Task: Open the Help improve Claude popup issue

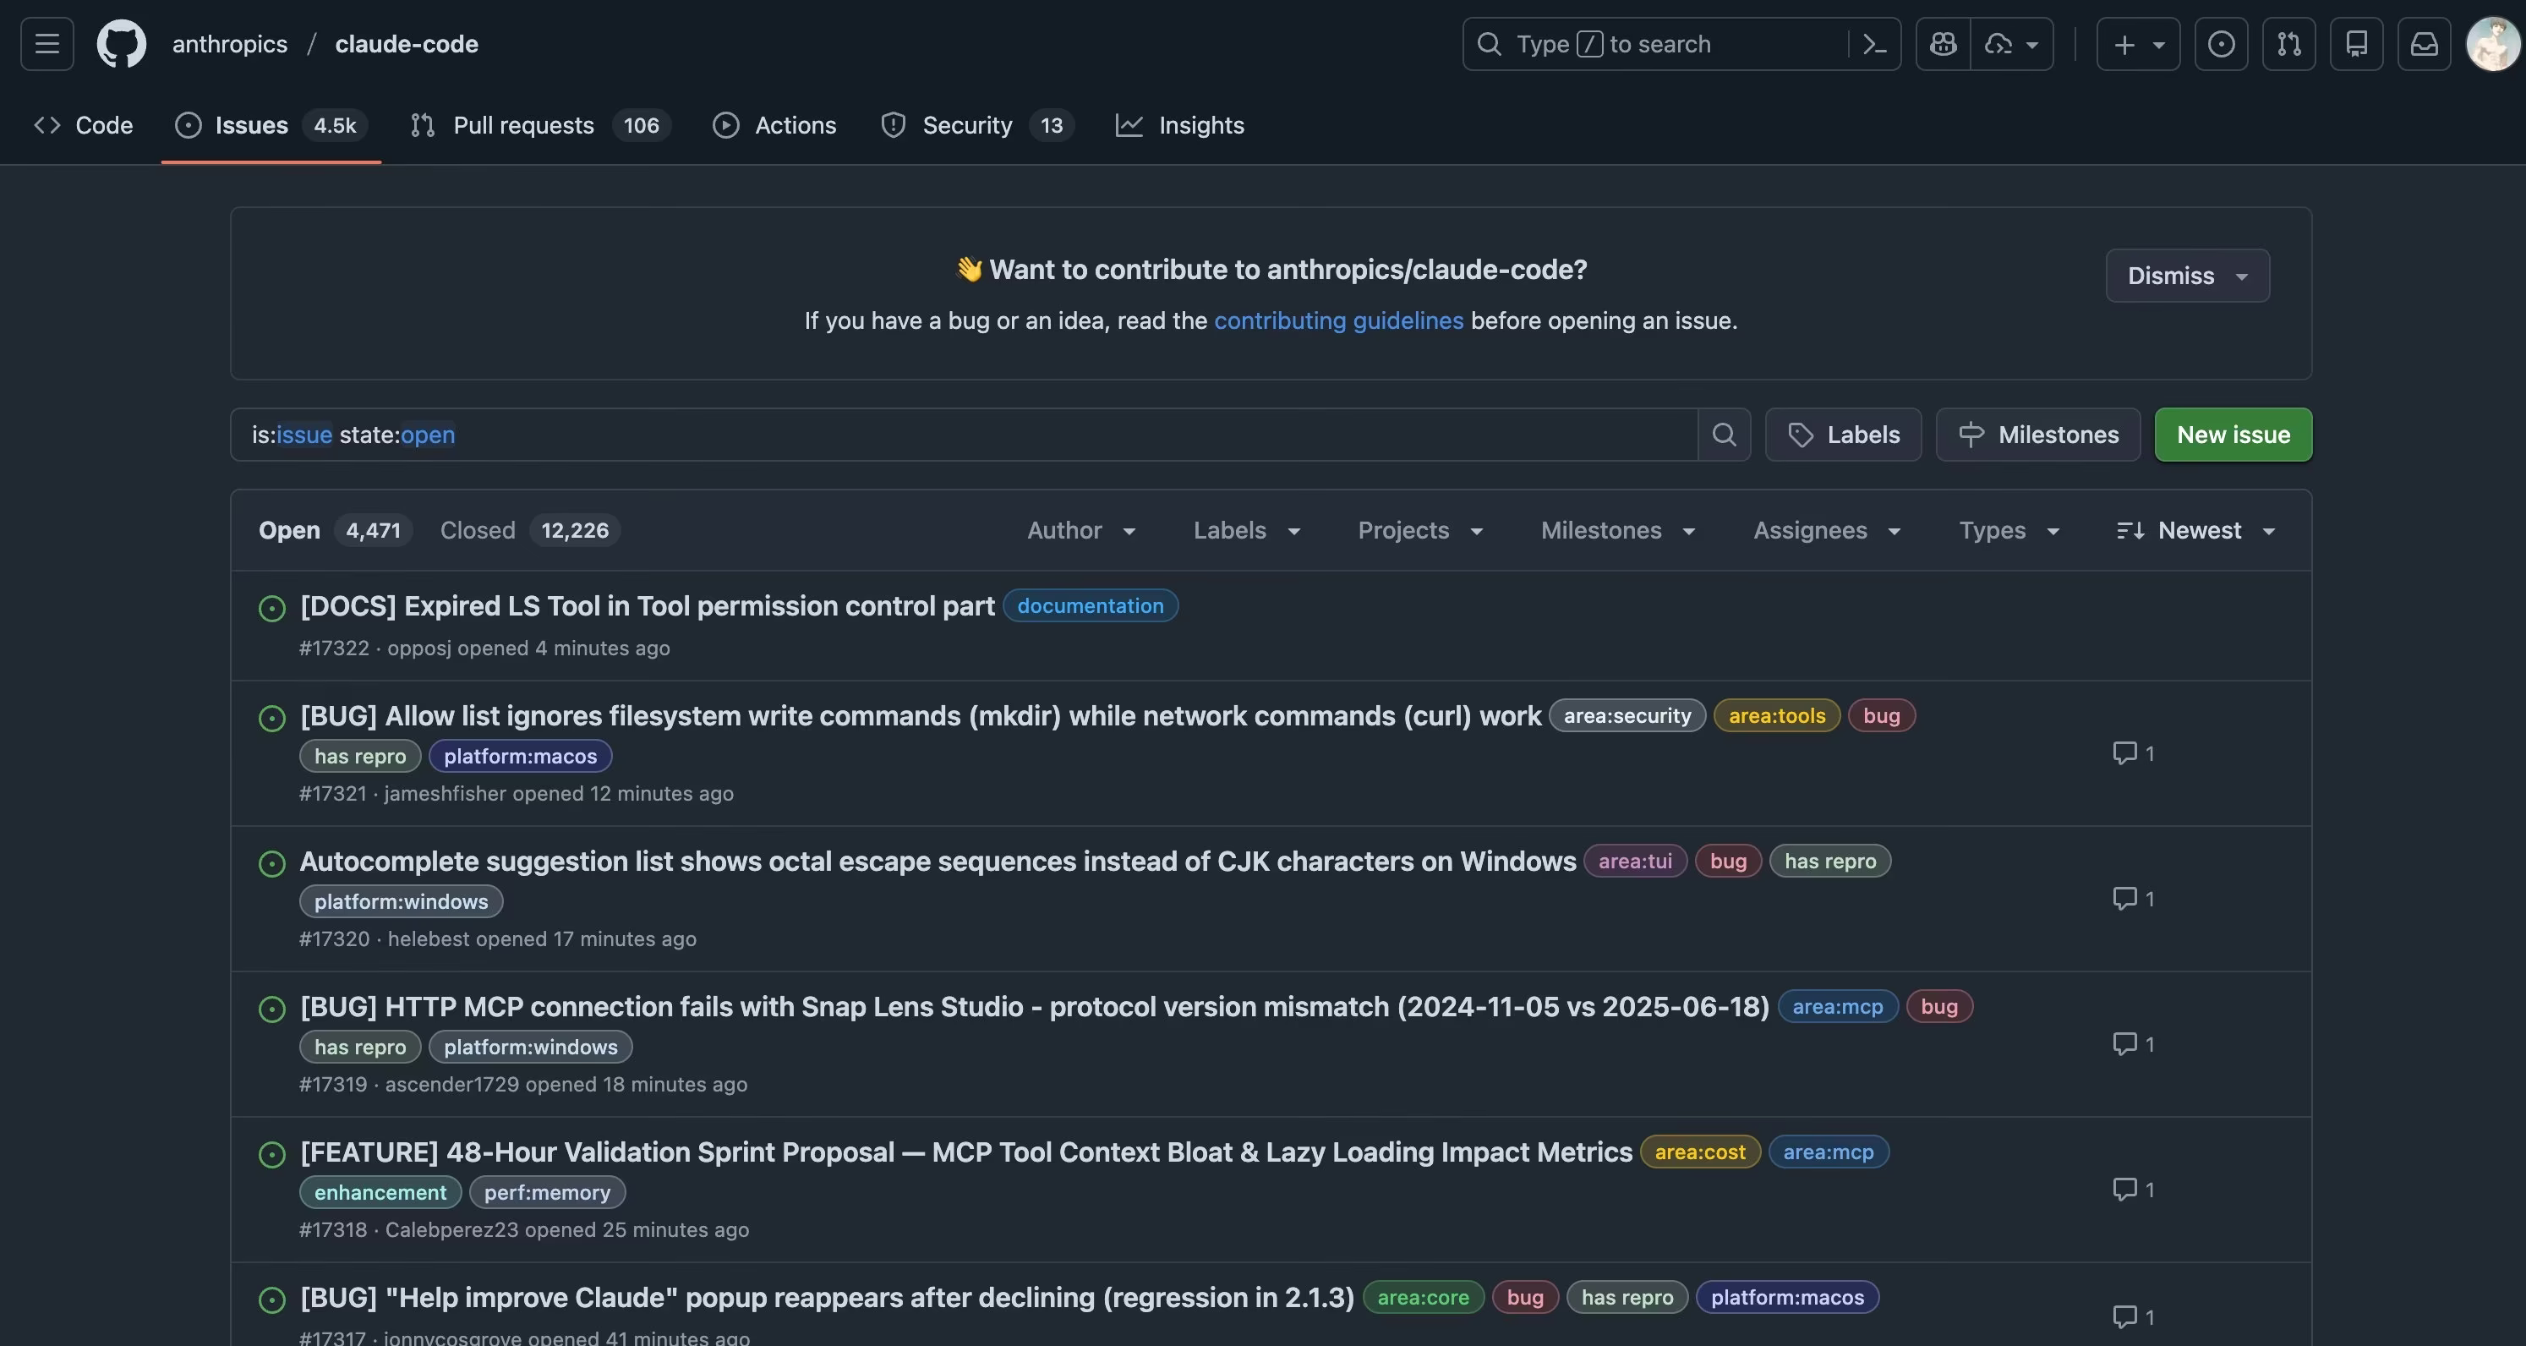Action: [x=827, y=1297]
